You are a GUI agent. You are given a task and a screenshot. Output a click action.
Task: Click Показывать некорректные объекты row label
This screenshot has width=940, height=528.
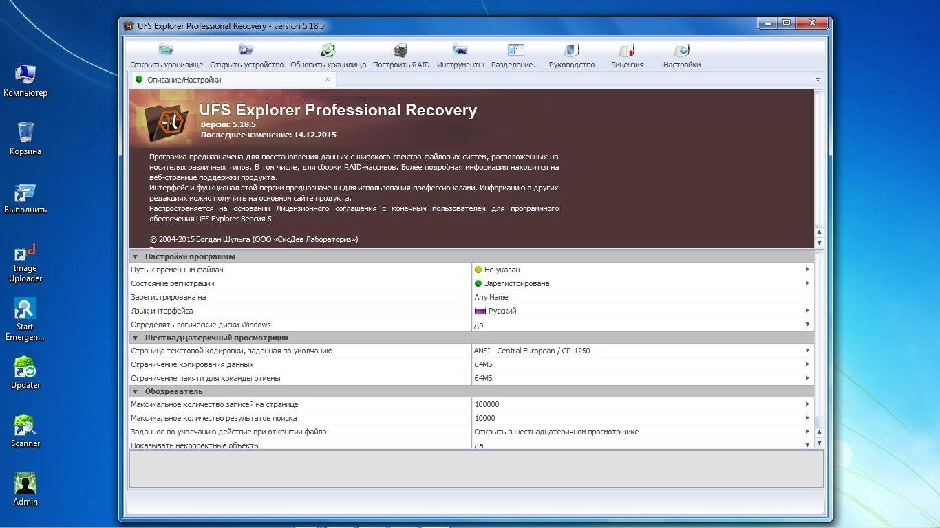point(195,445)
